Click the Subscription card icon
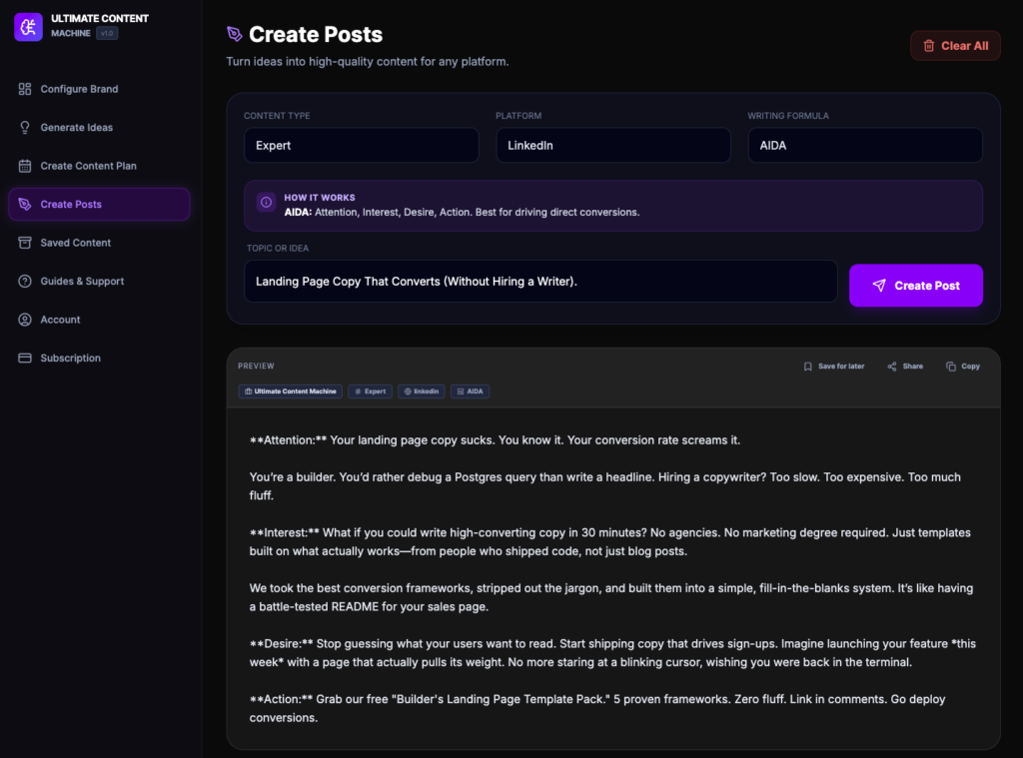The image size is (1023, 758). click(25, 359)
